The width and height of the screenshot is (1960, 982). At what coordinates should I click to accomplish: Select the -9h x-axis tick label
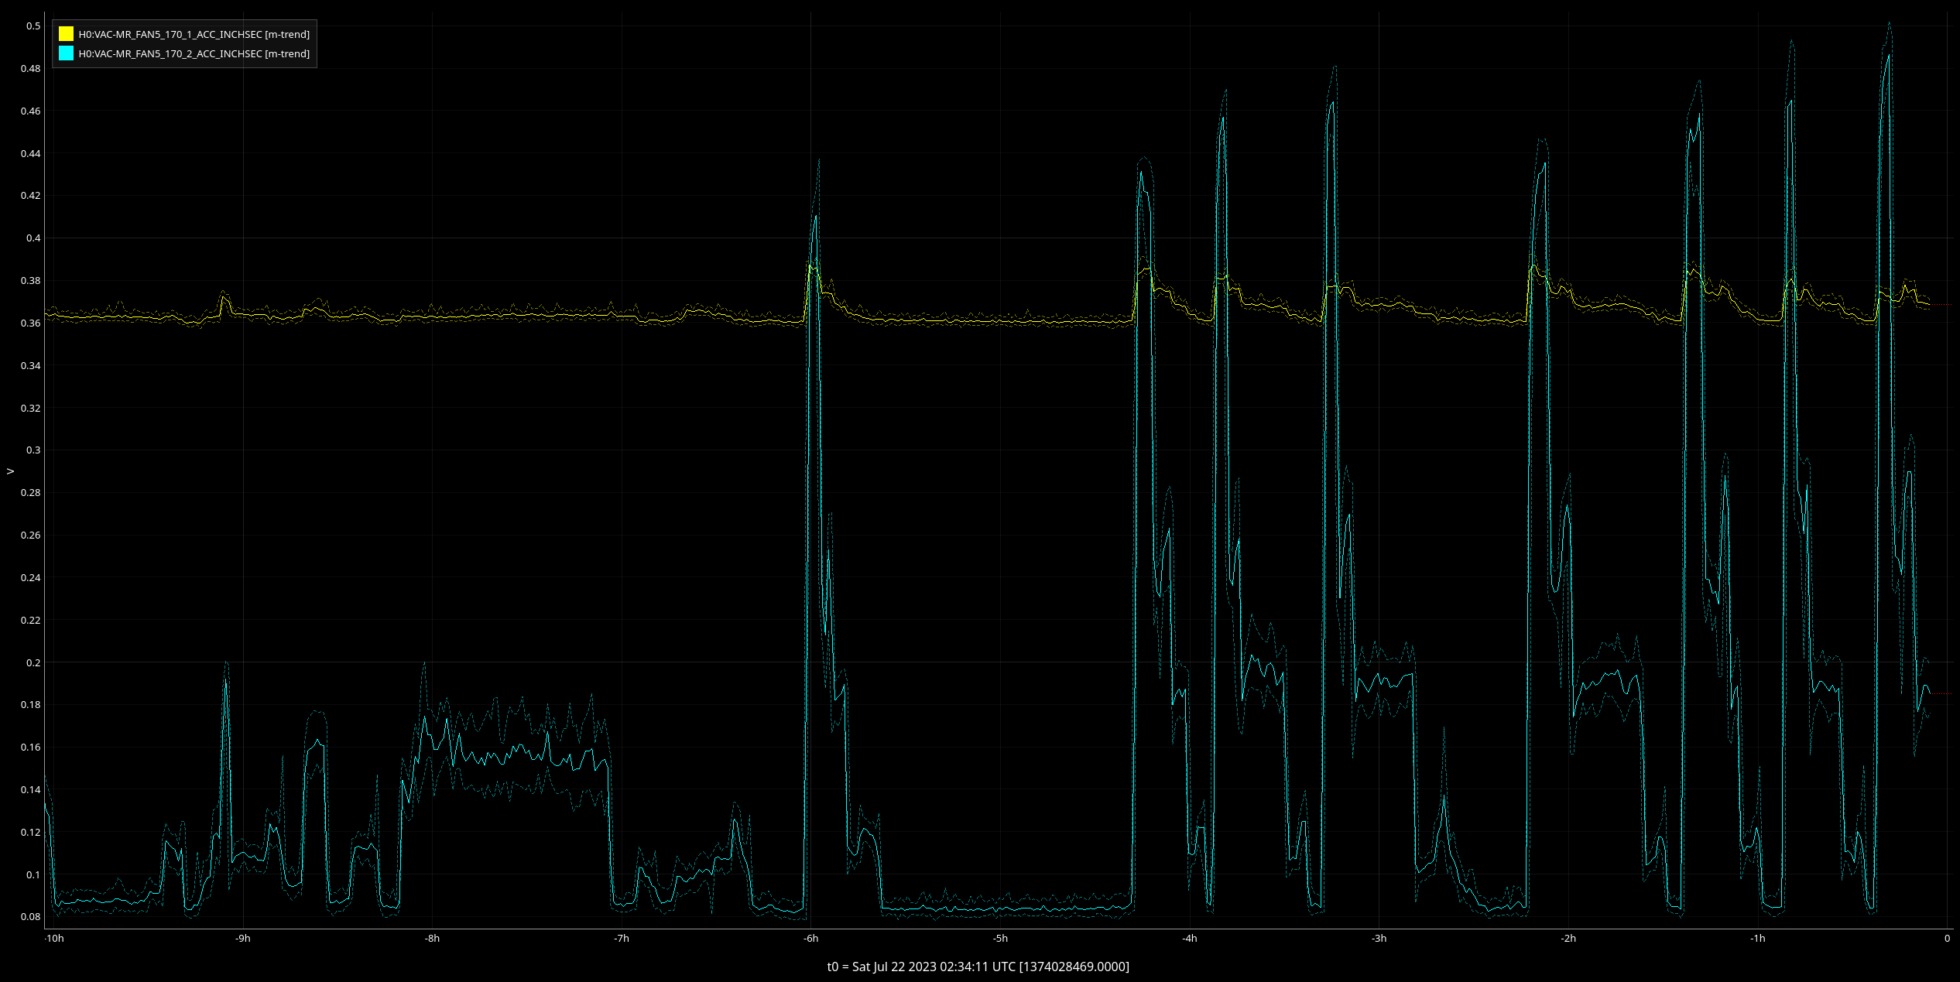coord(243,939)
